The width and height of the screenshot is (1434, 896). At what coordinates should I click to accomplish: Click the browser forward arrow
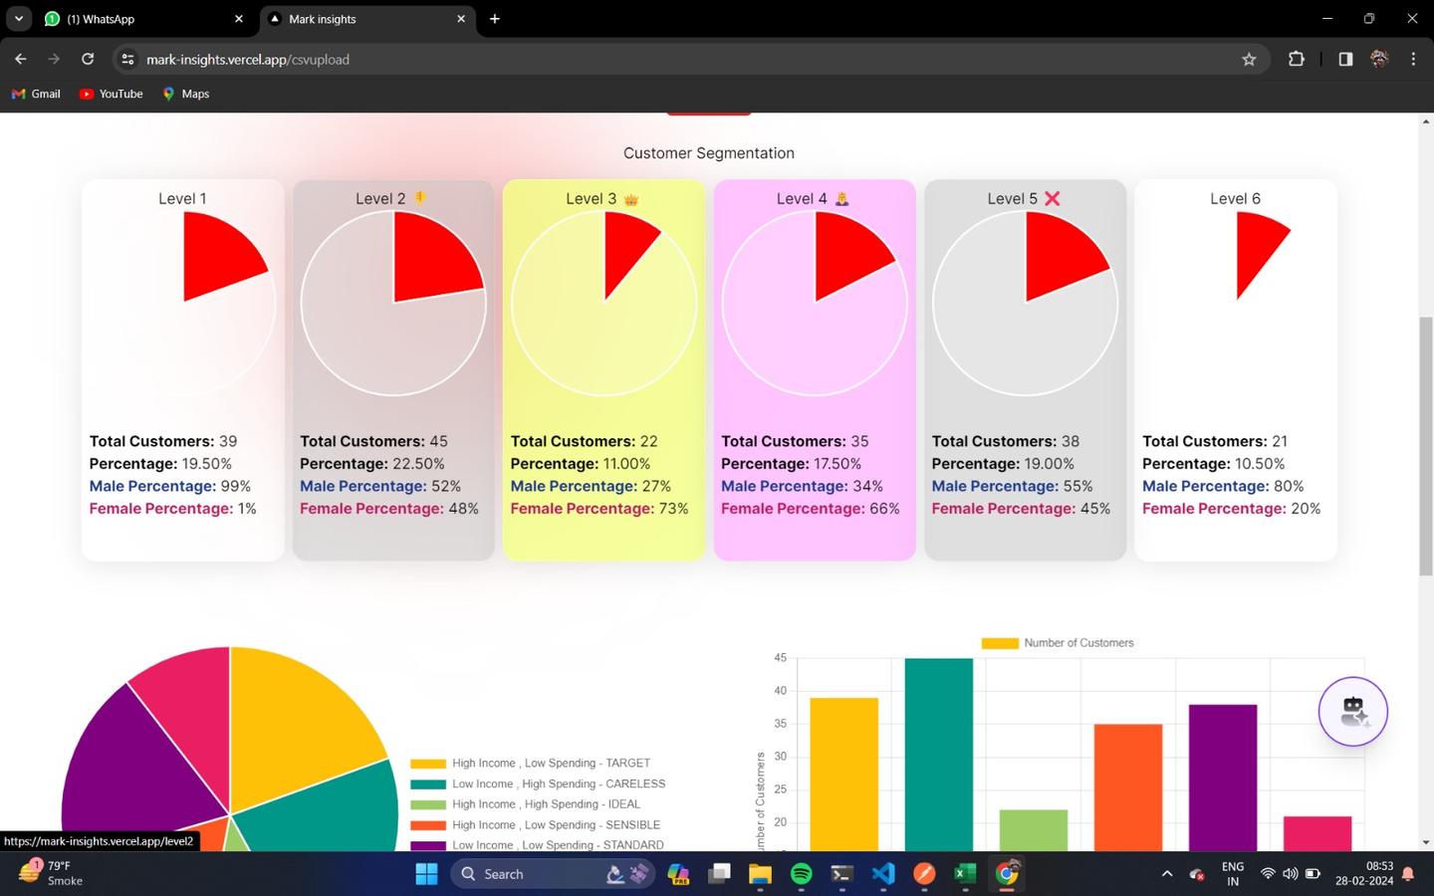[54, 59]
